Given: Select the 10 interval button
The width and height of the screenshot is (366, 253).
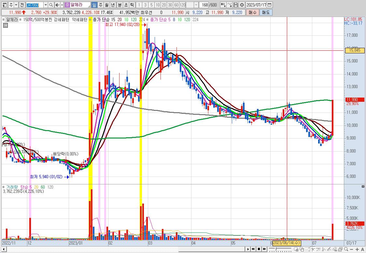Looking at the screenshot, I should pos(158,5).
